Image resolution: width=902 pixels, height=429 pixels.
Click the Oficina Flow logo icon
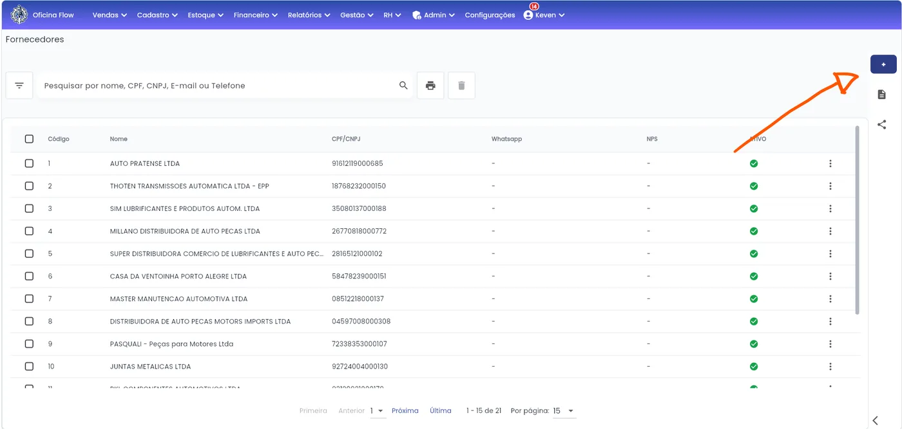[x=19, y=14]
